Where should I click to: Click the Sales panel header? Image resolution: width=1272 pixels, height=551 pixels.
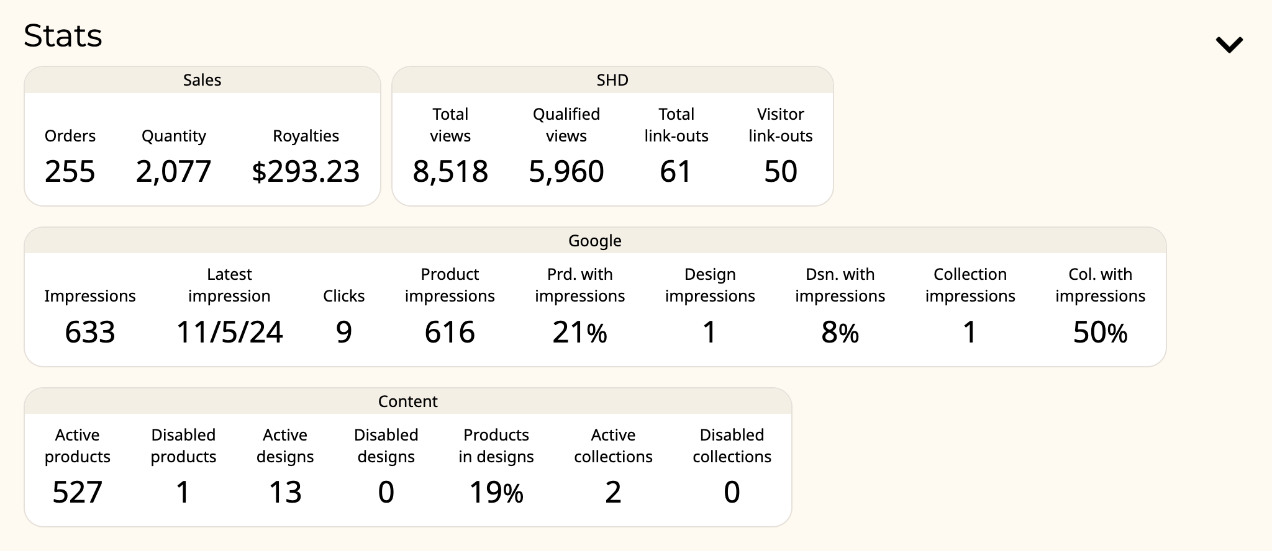(202, 80)
